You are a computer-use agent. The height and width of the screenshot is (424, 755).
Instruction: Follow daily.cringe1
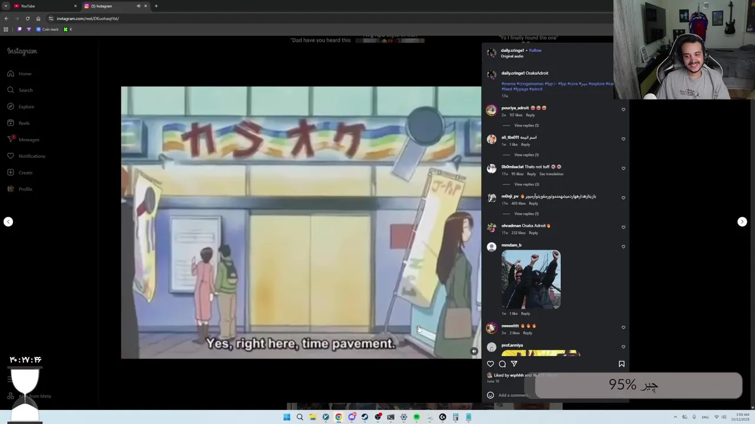pos(535,51)
